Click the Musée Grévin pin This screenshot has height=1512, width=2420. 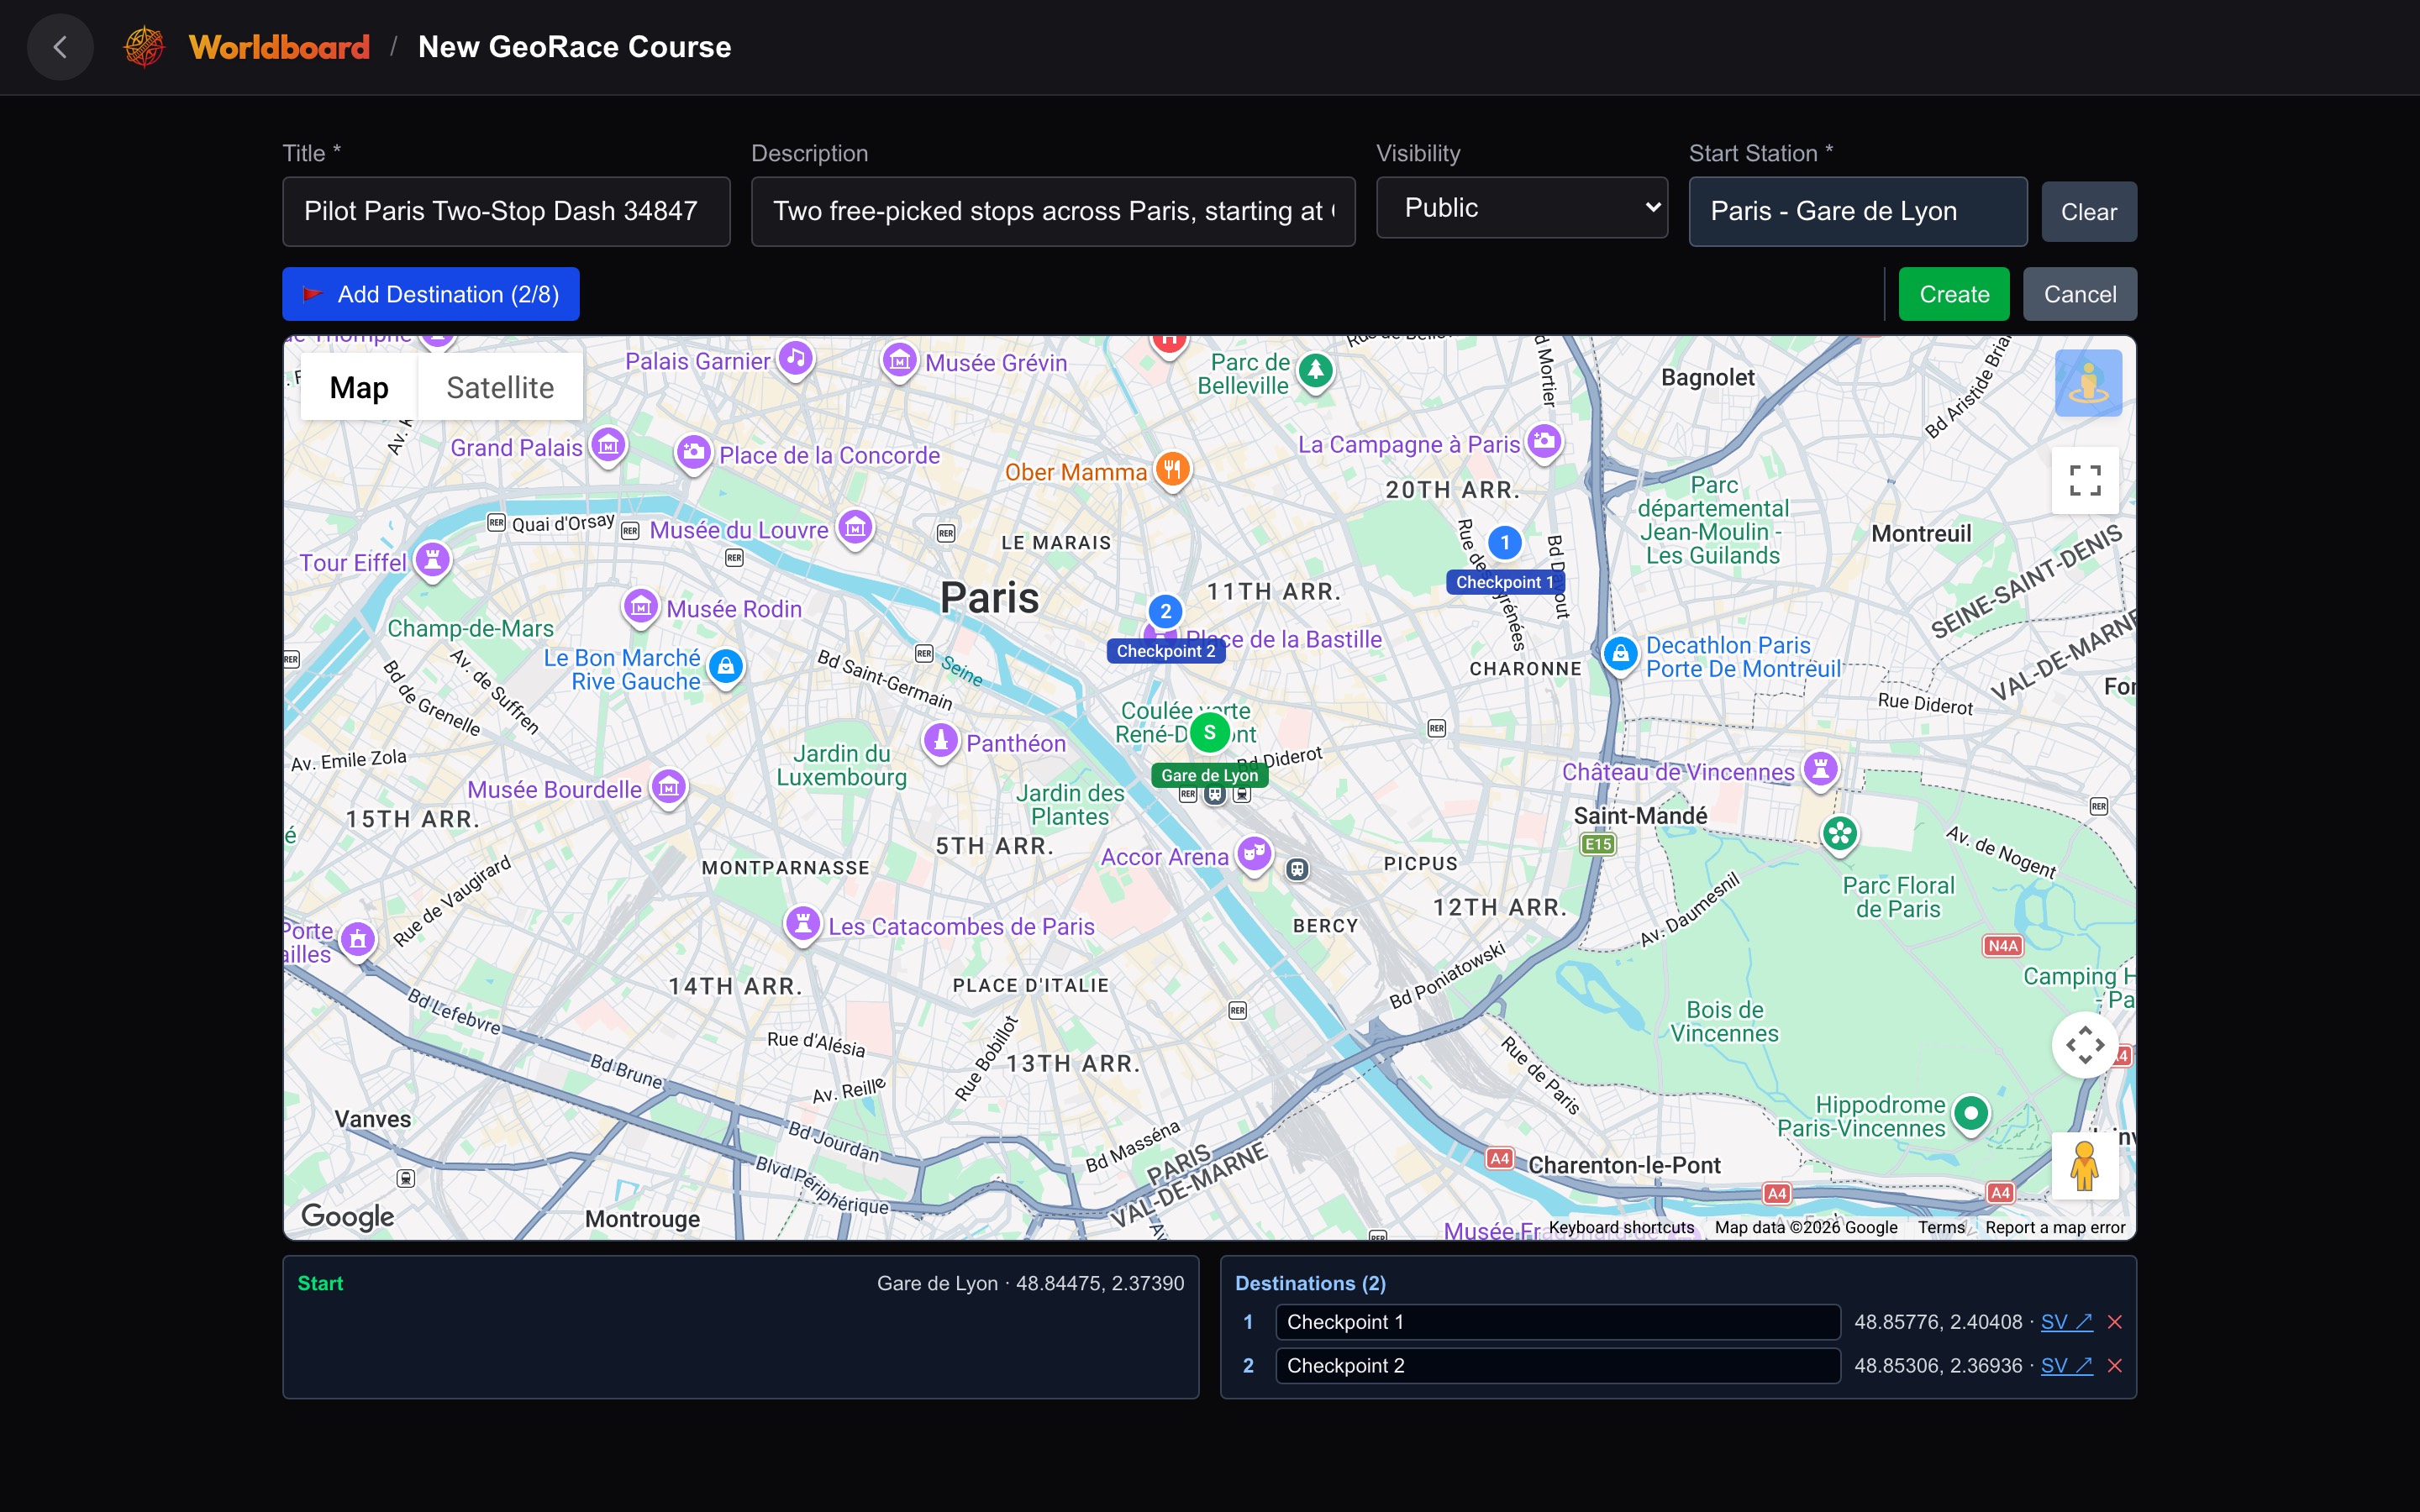pos(899,361)
